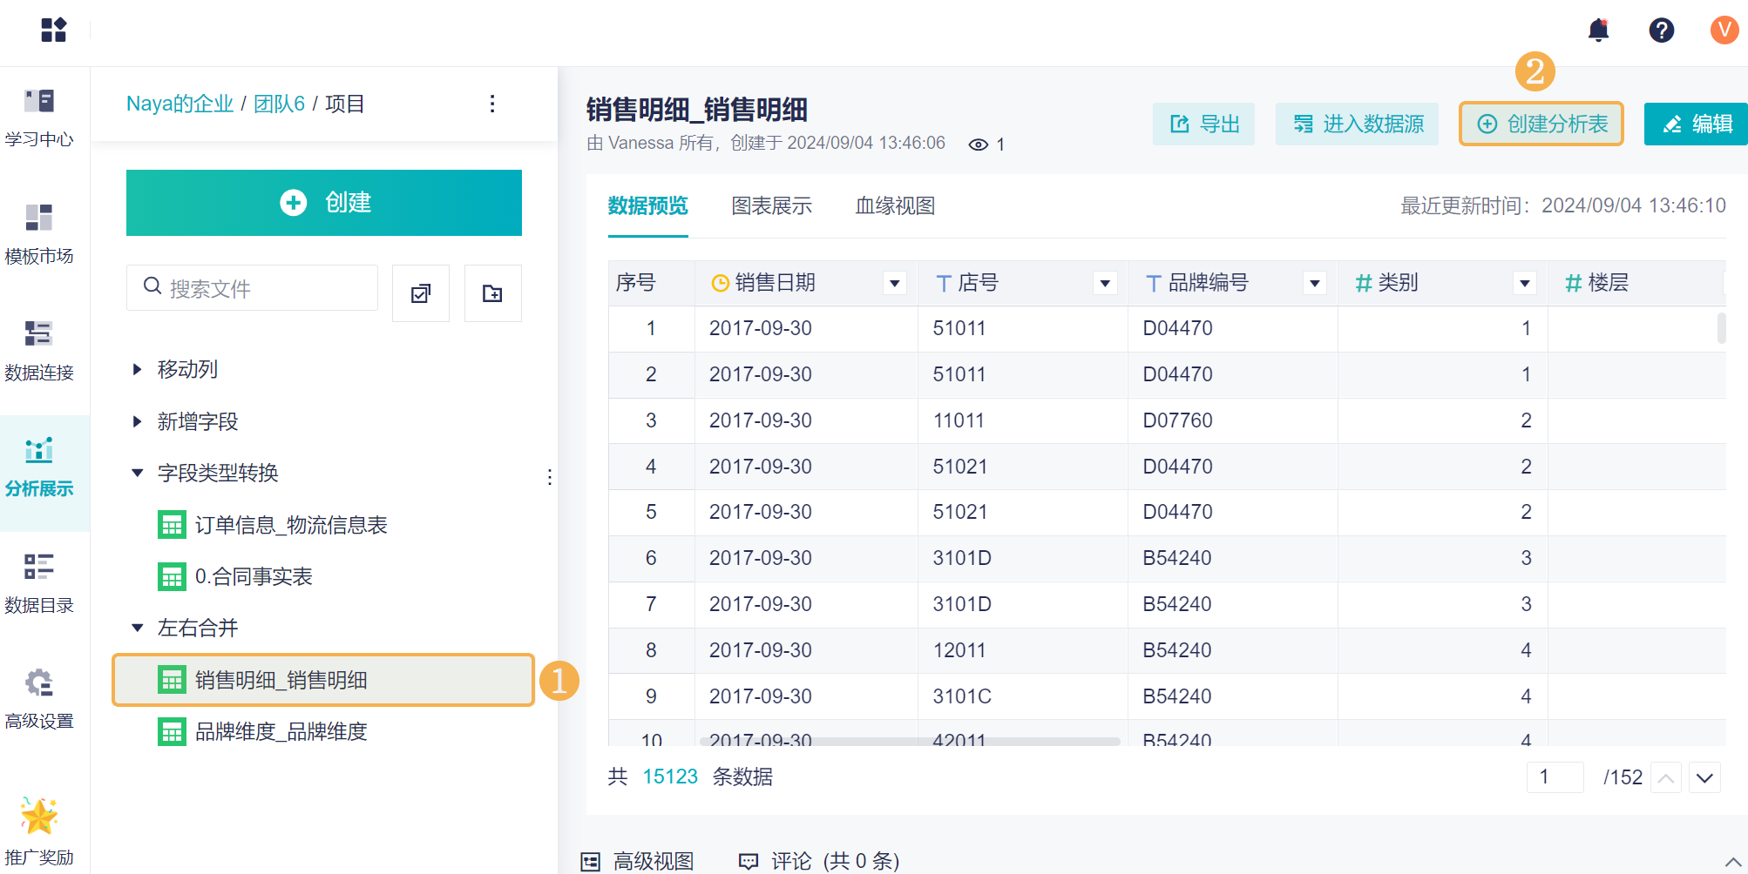Click the 创建分析表 button
This screenshot has width=1748, height=874.
click(1541, 124)
